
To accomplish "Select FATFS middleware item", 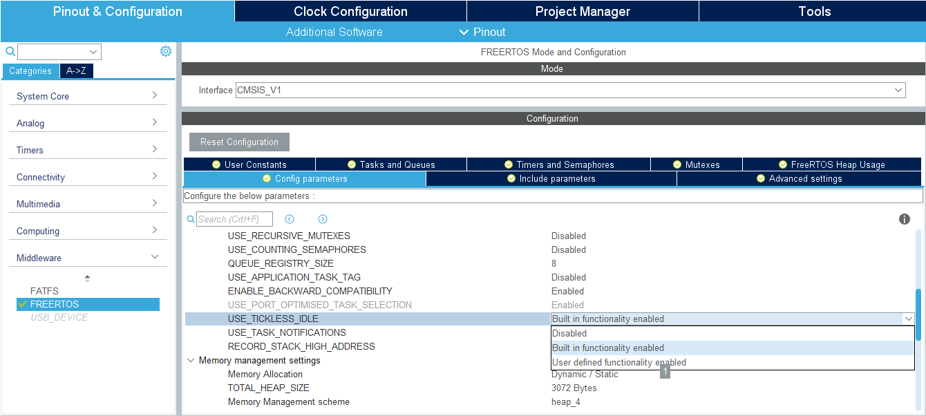I will pos(44,291).
